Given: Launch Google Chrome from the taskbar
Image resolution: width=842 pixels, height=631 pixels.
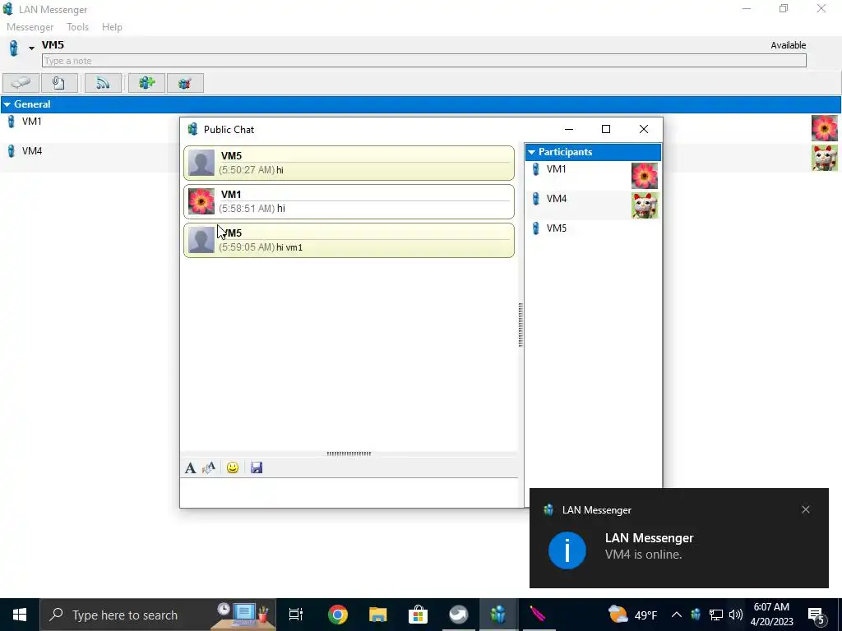Looking at the screenshot, I should pyautogui.click(x=338, y=615).
